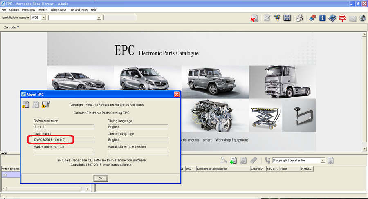Click the network transfer icon beside shopping list dropdown

click(x=267, y=160)
